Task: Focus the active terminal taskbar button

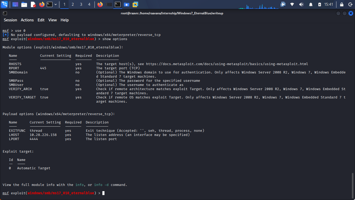Action: pyautogui.click(x=118, y=4)
